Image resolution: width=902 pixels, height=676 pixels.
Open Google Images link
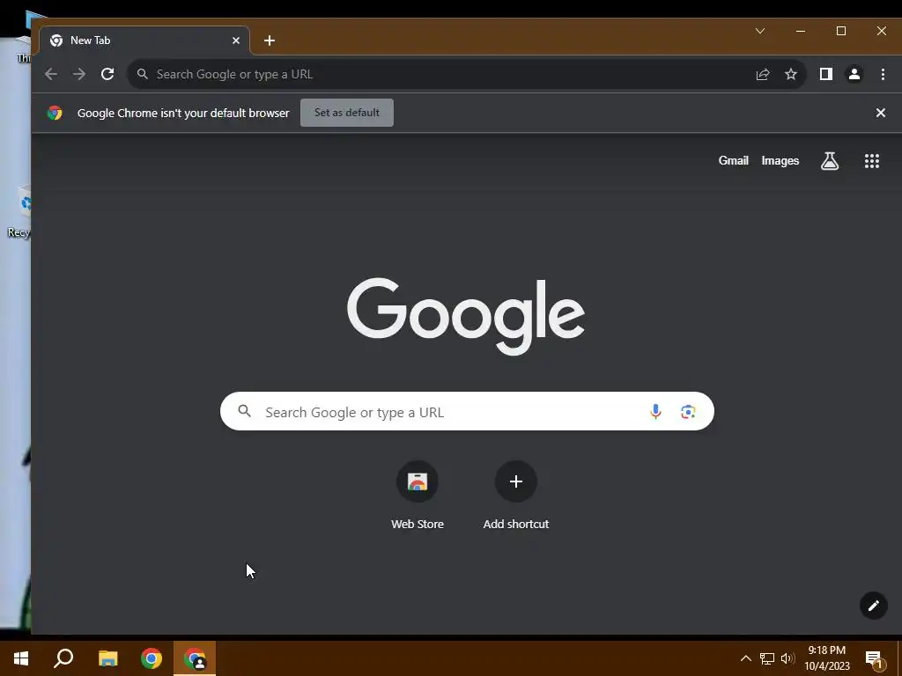coord(780,161)
